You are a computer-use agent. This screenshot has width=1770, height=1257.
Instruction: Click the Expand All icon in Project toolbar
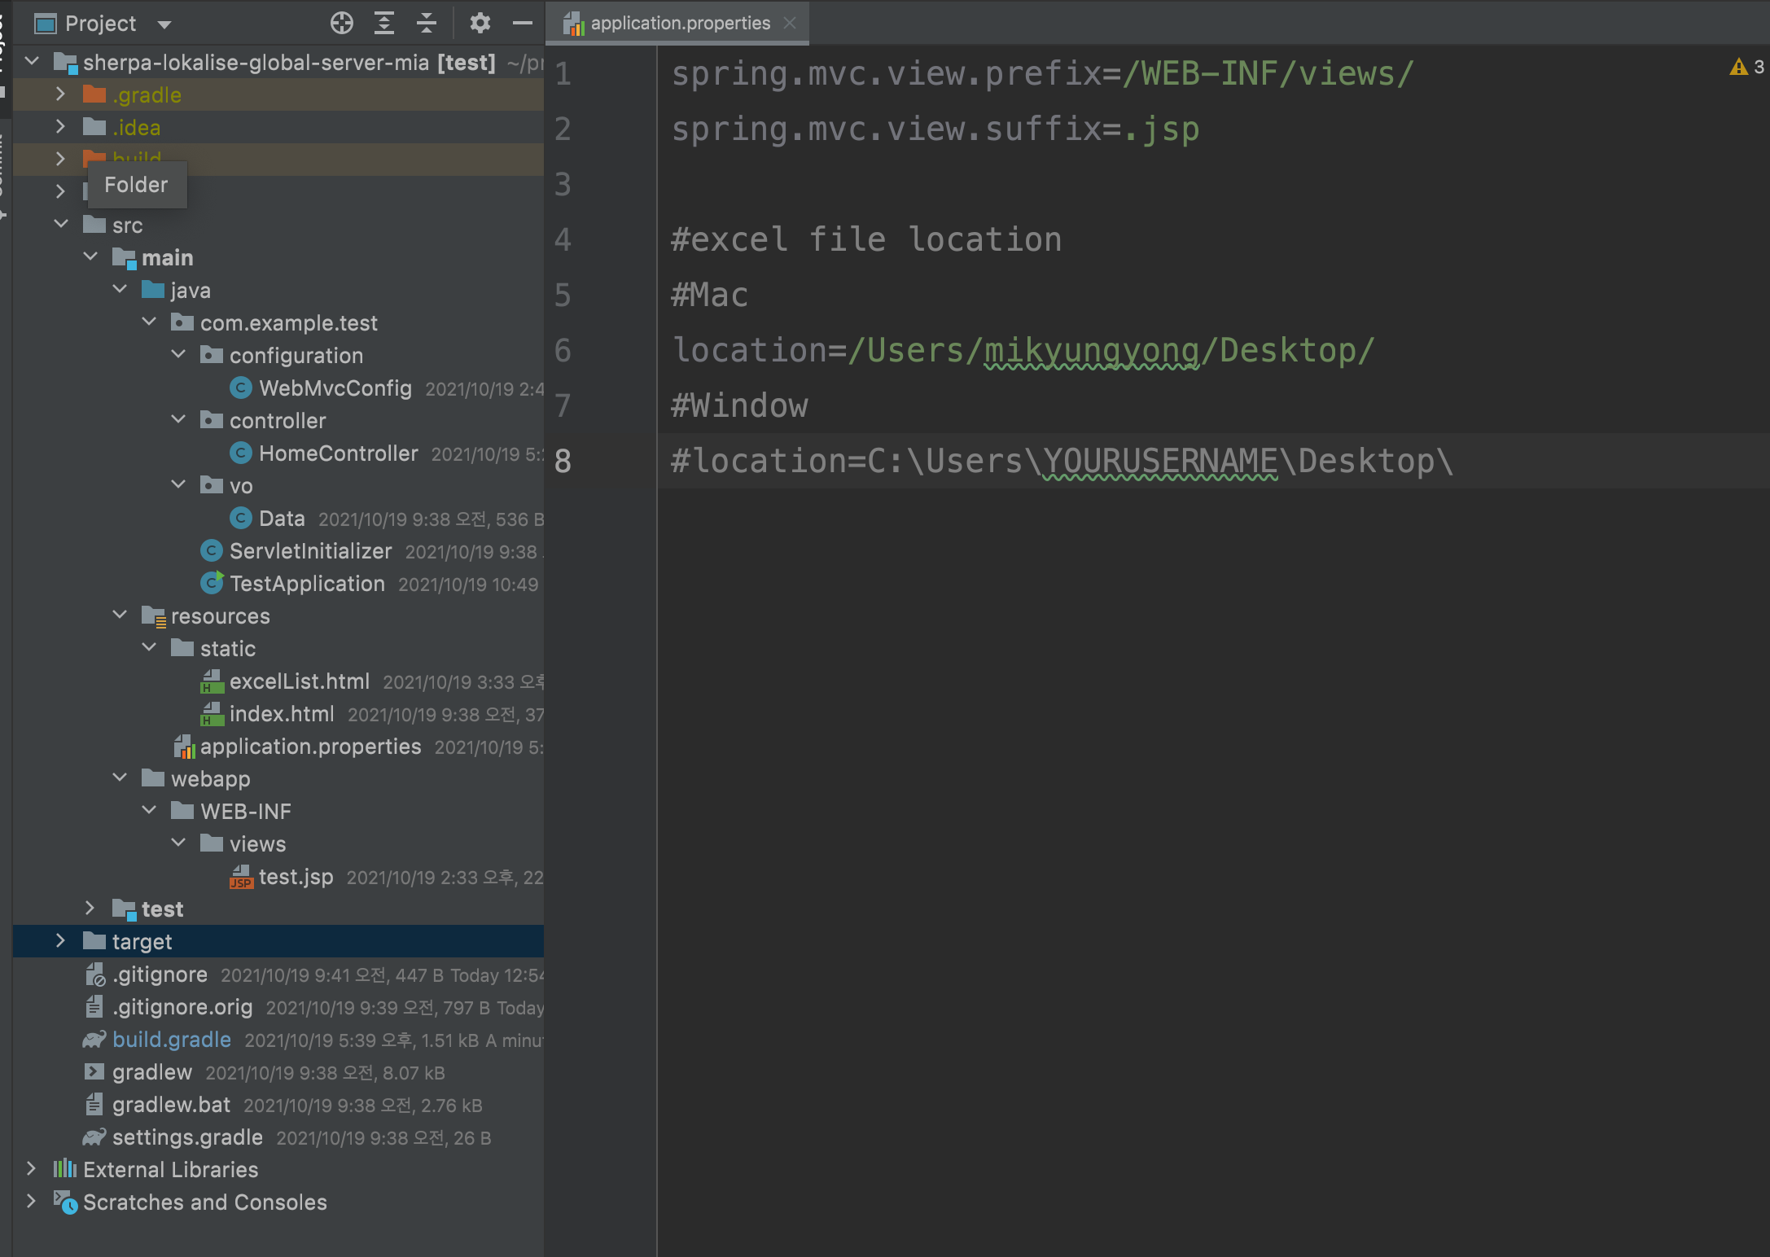point(383,23)
